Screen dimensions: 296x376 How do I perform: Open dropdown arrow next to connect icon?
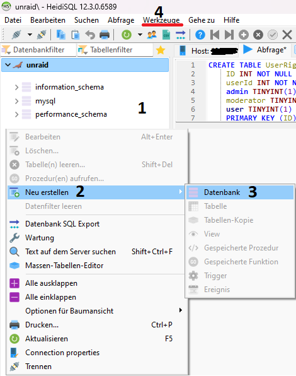click(x=30, y=35)
